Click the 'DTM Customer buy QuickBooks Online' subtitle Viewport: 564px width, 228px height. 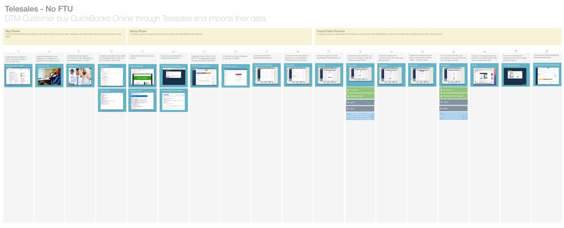(136, 18)
